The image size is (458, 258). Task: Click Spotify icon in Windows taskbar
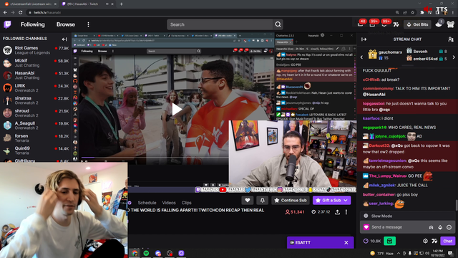point(146,253)
